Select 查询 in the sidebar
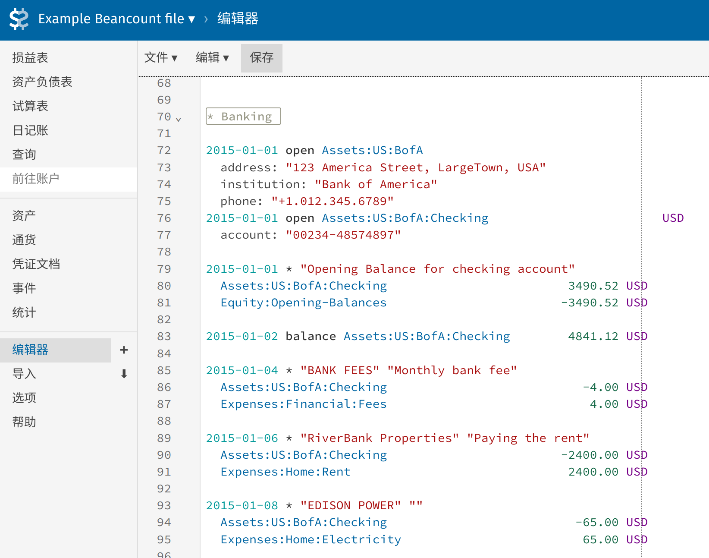Viewport: 709px width, 558px height. pyautogui.click(x=24, y=154)
